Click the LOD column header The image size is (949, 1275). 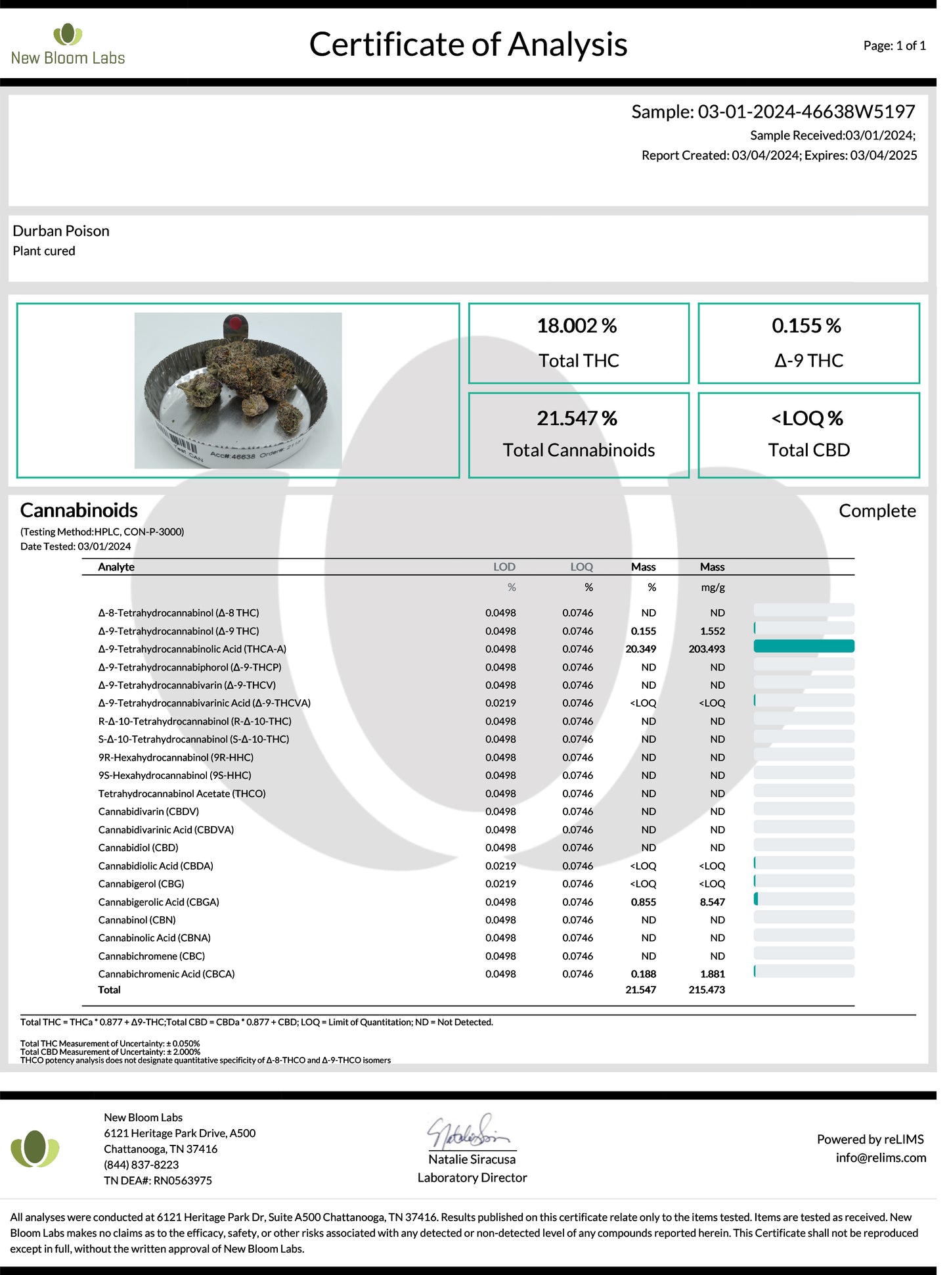click(x=504, y=567)
